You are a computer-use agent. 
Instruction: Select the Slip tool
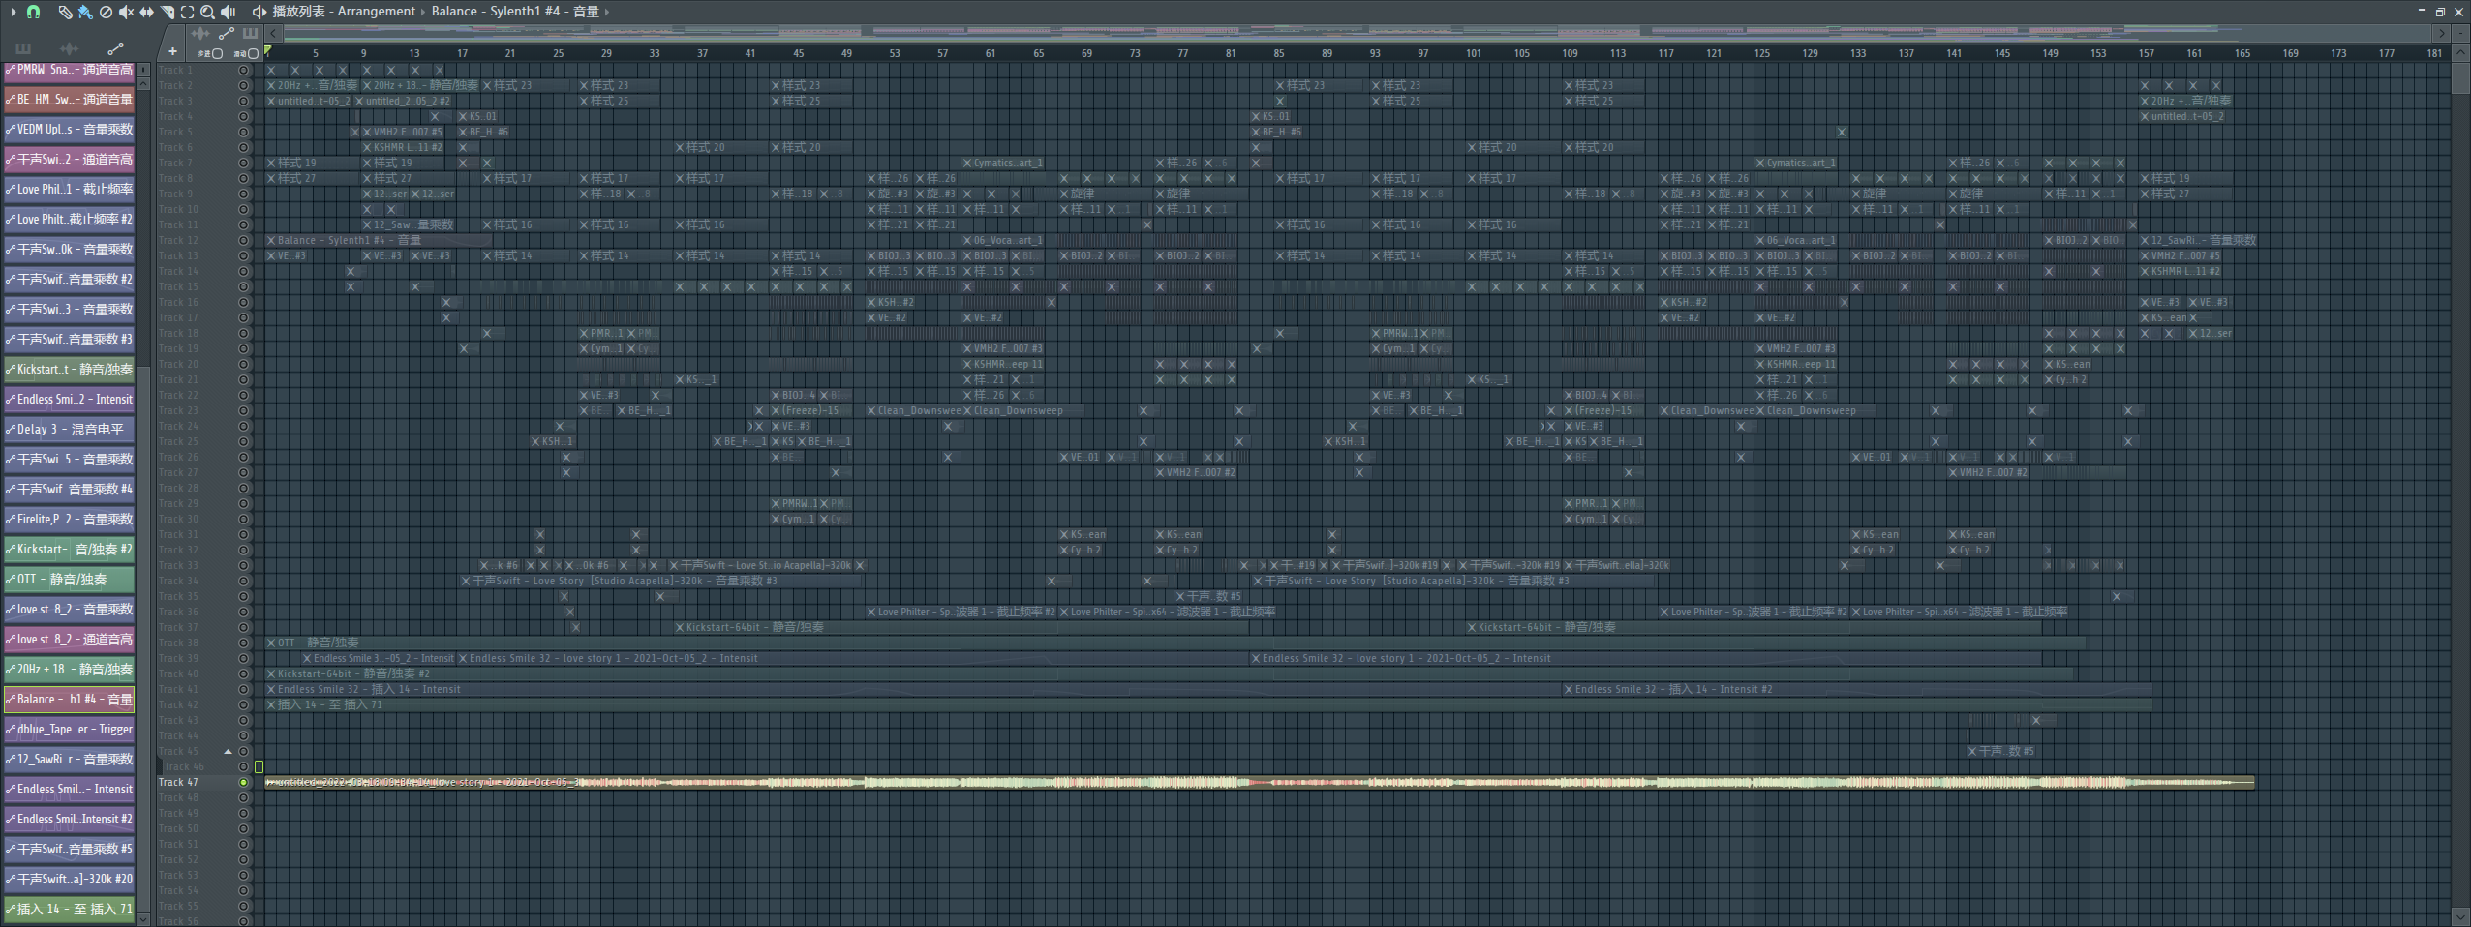[x=146, y=12]
